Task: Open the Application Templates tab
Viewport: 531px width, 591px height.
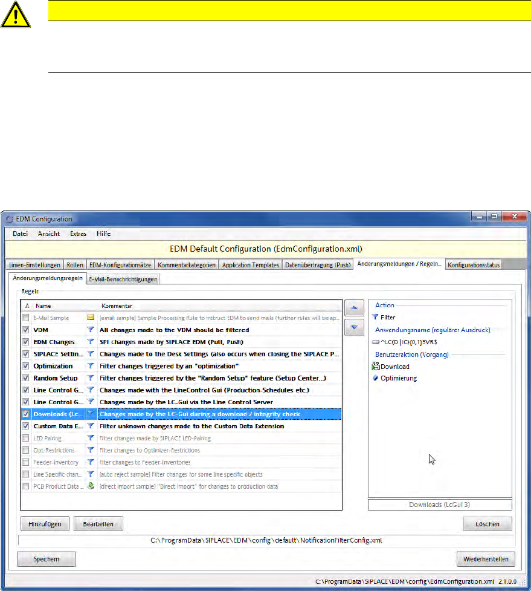Action: [251, 265]
